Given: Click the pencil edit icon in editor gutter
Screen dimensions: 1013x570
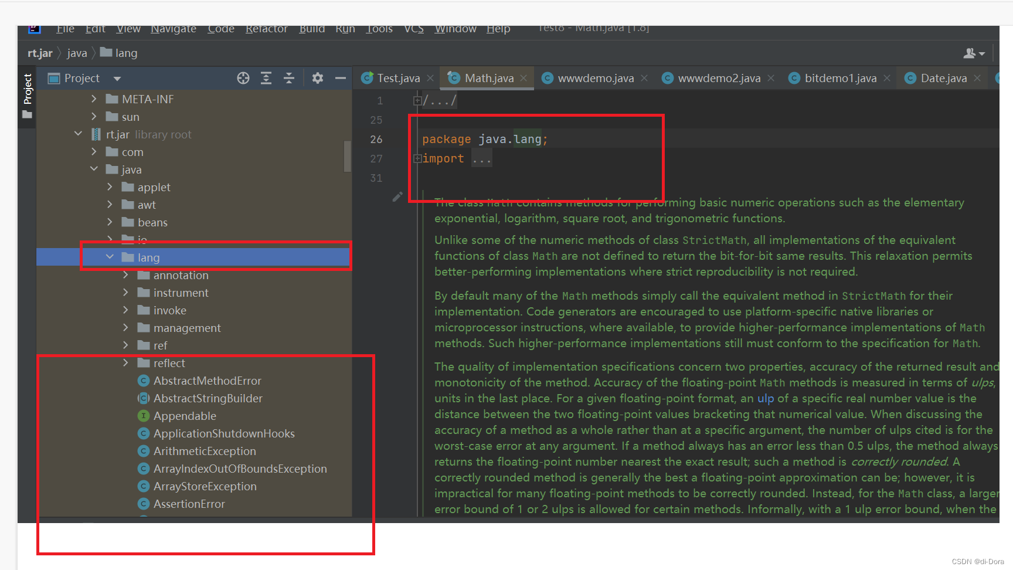Looking at the screenshot, I should pyautogui.click(x=397, y=196).
